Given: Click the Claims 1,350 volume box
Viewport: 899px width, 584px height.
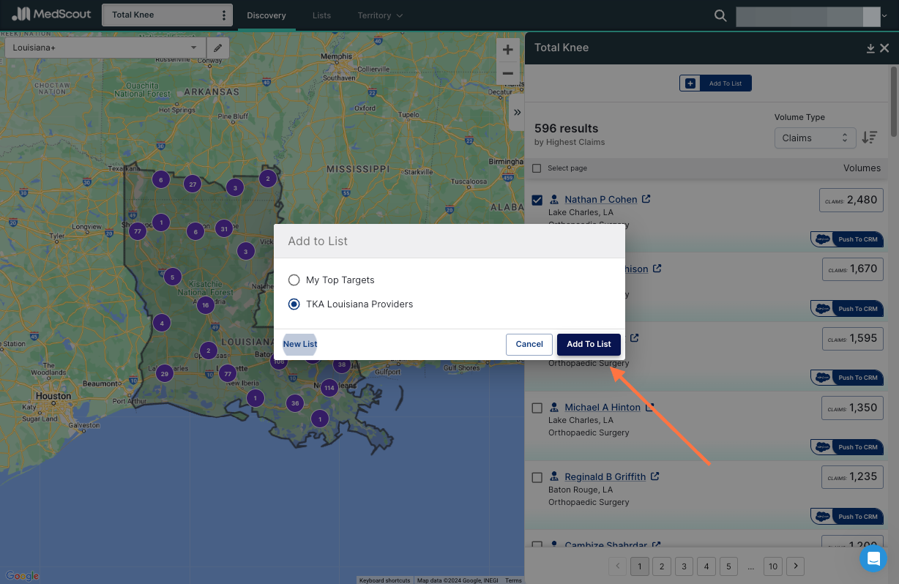Looking at the screenshot, I should [x=852, y=408].
